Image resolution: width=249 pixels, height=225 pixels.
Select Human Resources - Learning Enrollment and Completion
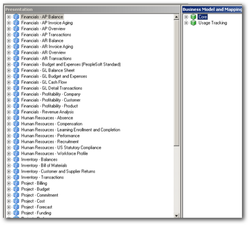[71, 130]
